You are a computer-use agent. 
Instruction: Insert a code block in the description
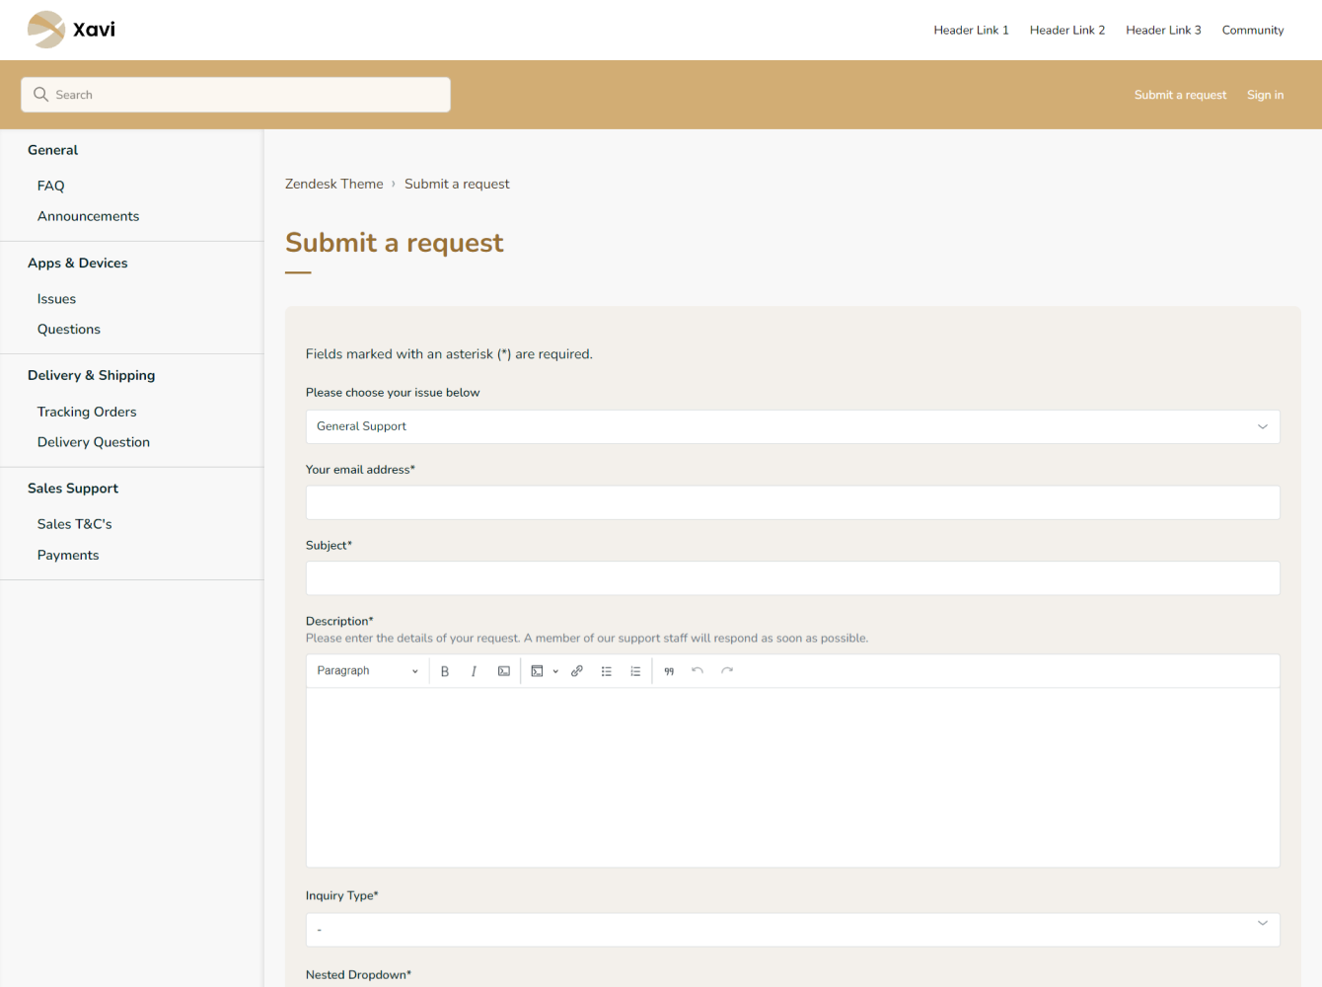[537, 671]
